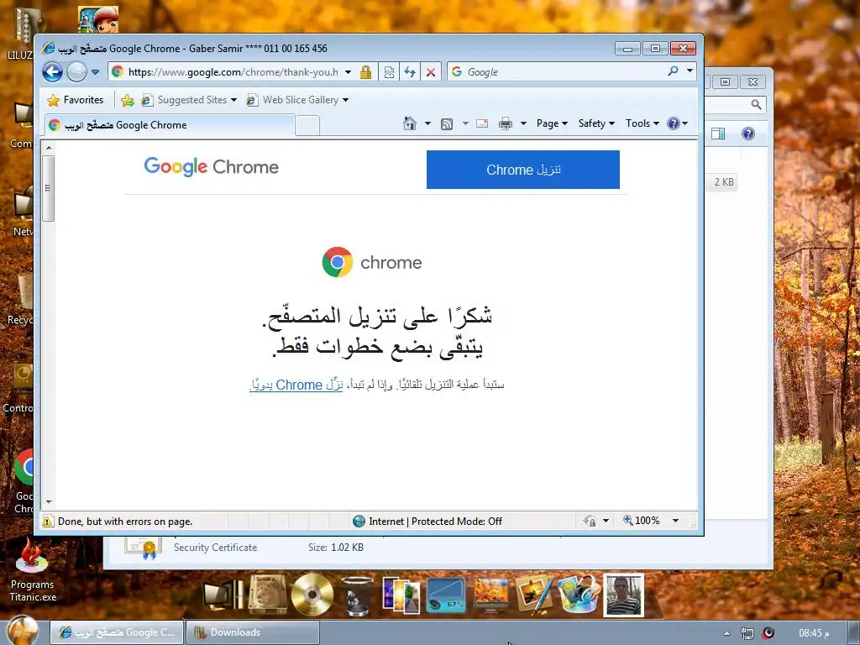The image size is (860, 645).
Task: Go back with the IE back arrow
Action: click(x=53, y=72)
